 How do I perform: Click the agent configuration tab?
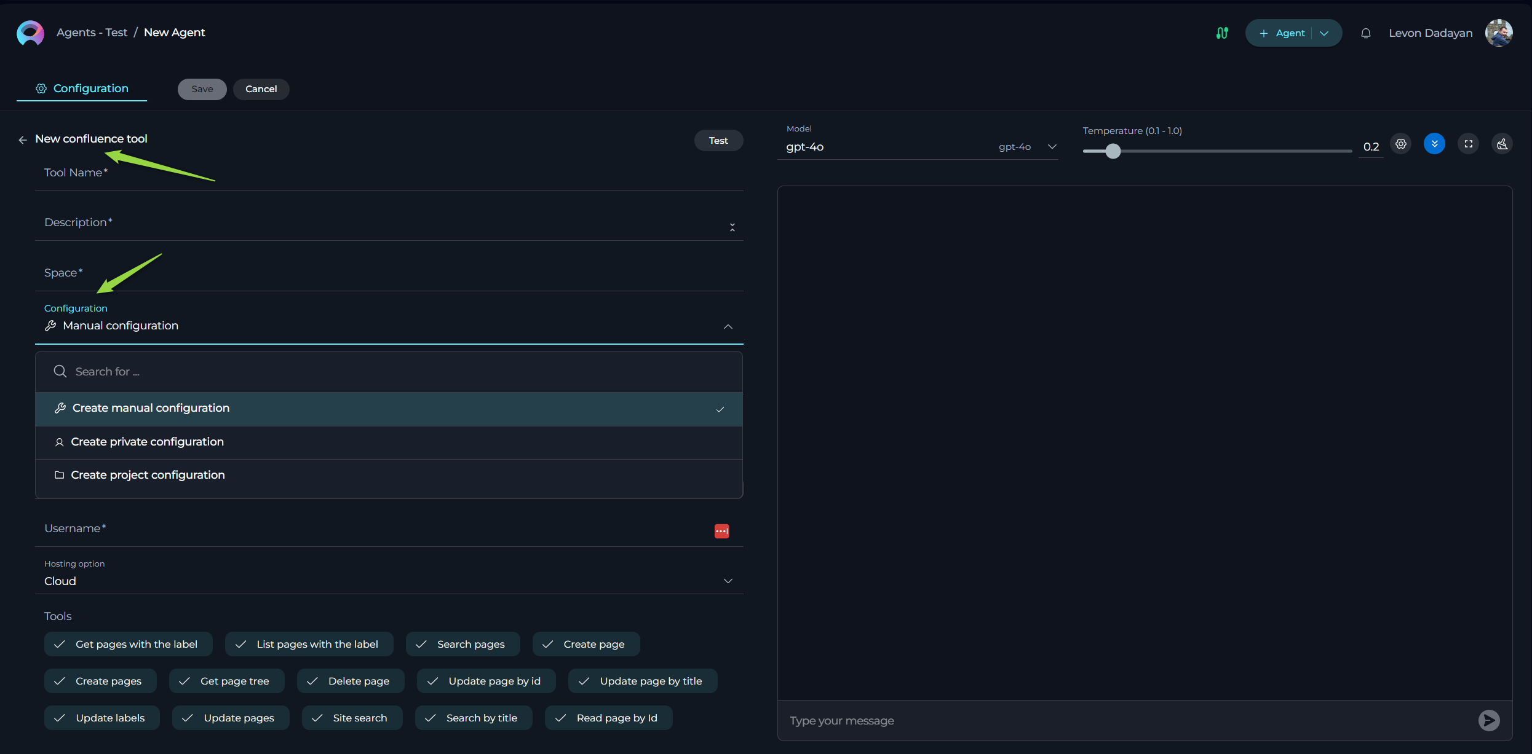82,88
